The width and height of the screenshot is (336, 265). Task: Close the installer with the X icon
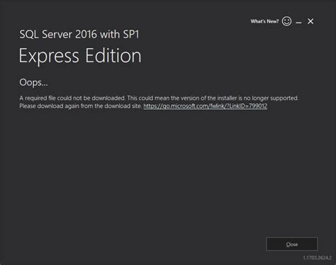click(x=310, y=21)
